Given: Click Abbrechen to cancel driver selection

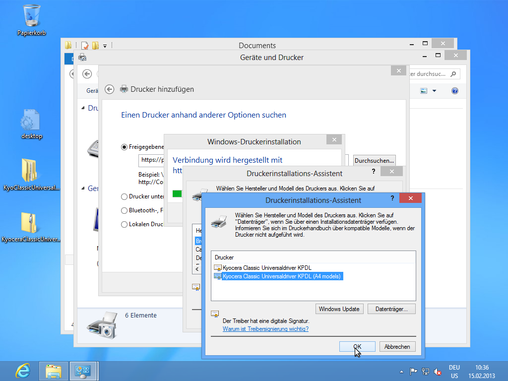Looking at the screenshot, I should pos(397,347).
